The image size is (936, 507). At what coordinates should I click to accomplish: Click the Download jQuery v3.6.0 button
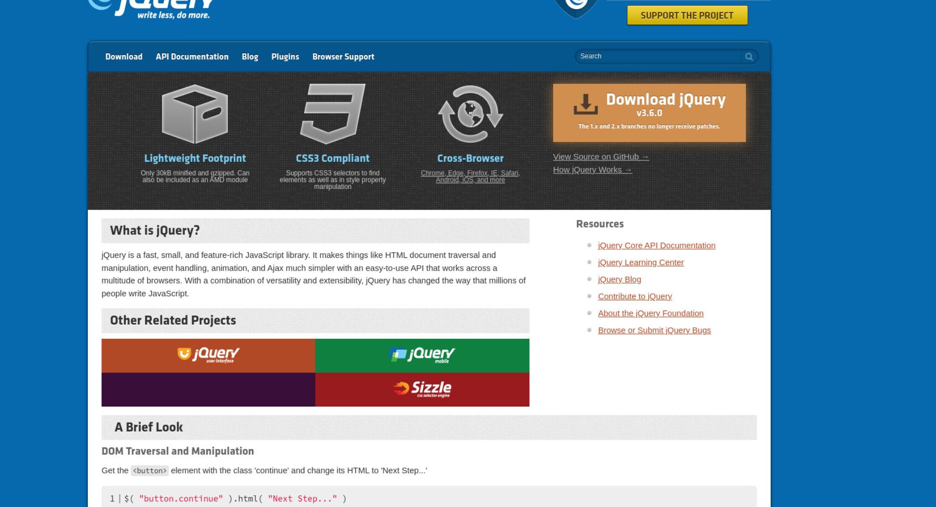tap(649, 113)
